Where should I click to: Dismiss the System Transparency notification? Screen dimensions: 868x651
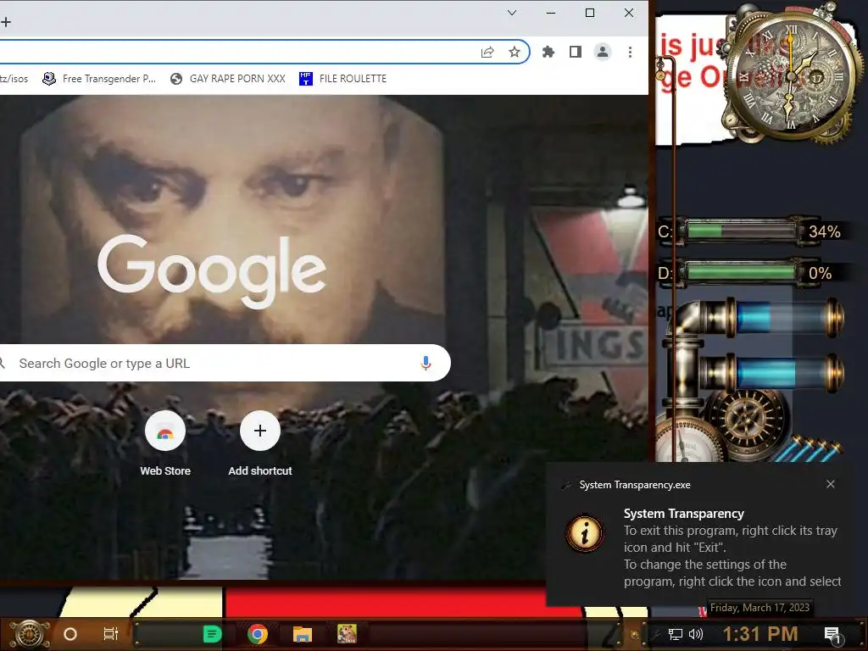(x=831, y=484)
